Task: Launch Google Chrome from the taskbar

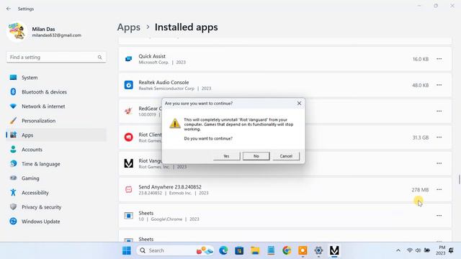Action: click(x=287, y=250)
